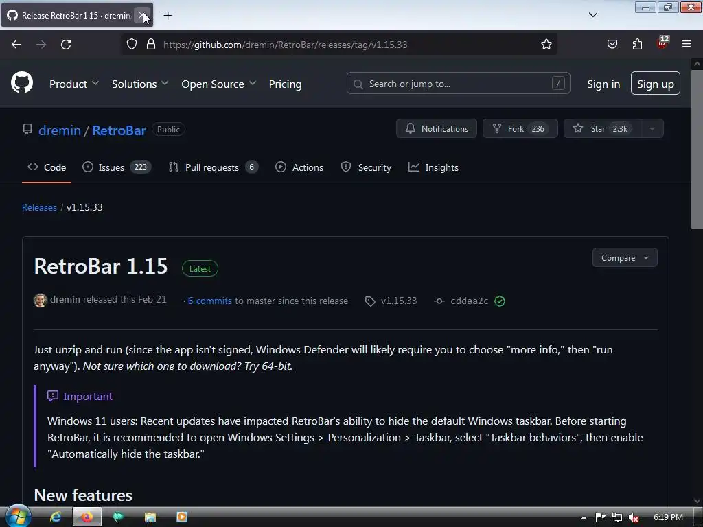Click the scrollbar down arrow

click(x=697, y=500)
